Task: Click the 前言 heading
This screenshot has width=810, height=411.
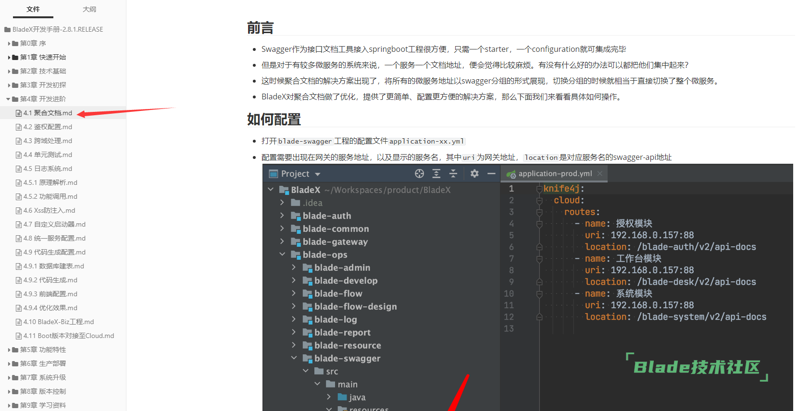Action: coord(260,28)
